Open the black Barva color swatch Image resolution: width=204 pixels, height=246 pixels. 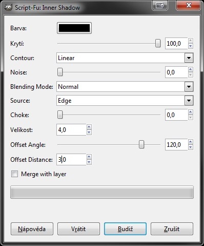click(74, 28)
